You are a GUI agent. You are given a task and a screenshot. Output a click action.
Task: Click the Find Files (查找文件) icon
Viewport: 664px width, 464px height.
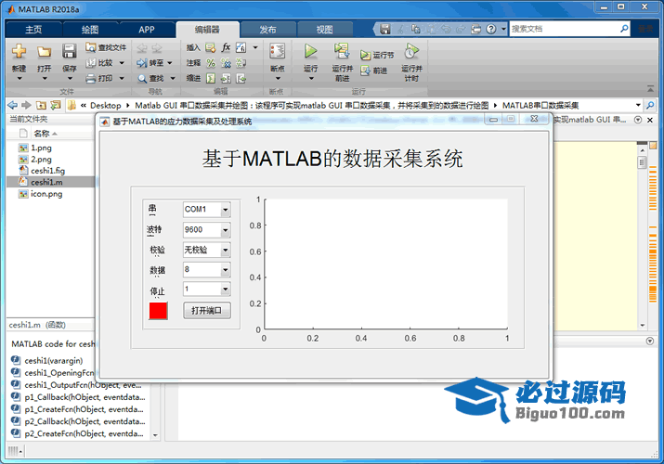[x=90, y=47]
